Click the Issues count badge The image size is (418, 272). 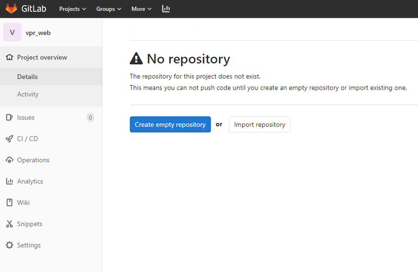pos(90,117)
